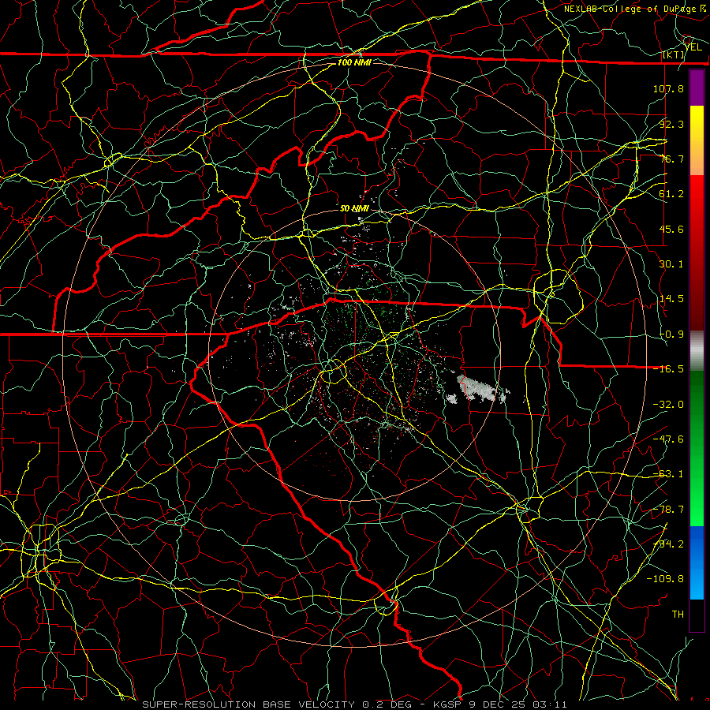Screen dimensions: 710x710
Task: Click the 107.8 velocity scale value
Action: click(x=668, y=88)
